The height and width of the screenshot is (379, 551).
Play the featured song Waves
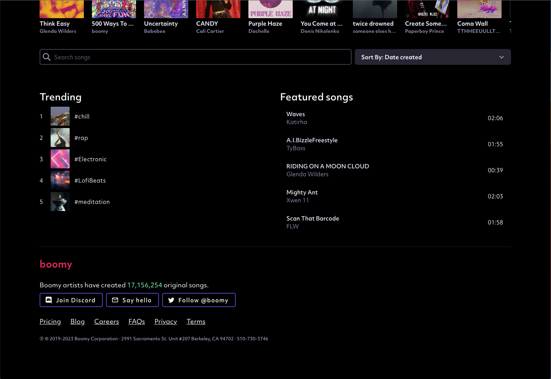[296, 114]
